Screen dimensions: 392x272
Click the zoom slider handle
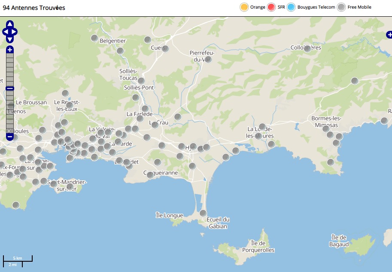[10, 88]
